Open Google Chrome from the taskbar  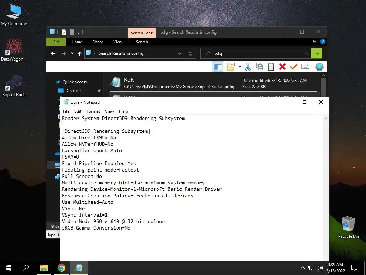61,268
